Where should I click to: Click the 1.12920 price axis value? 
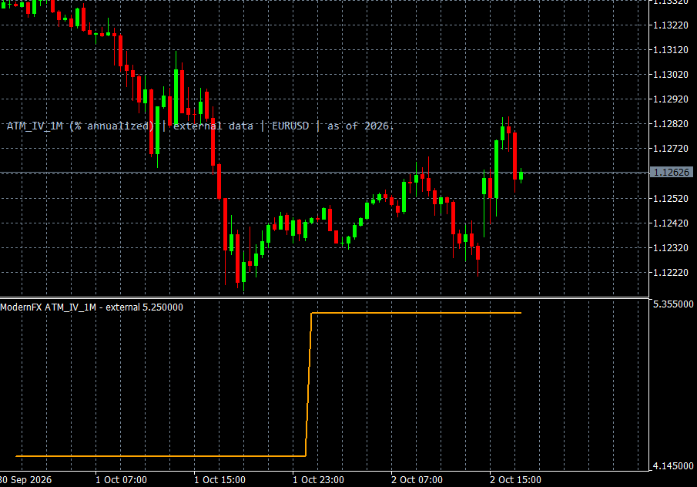(670, 99)
